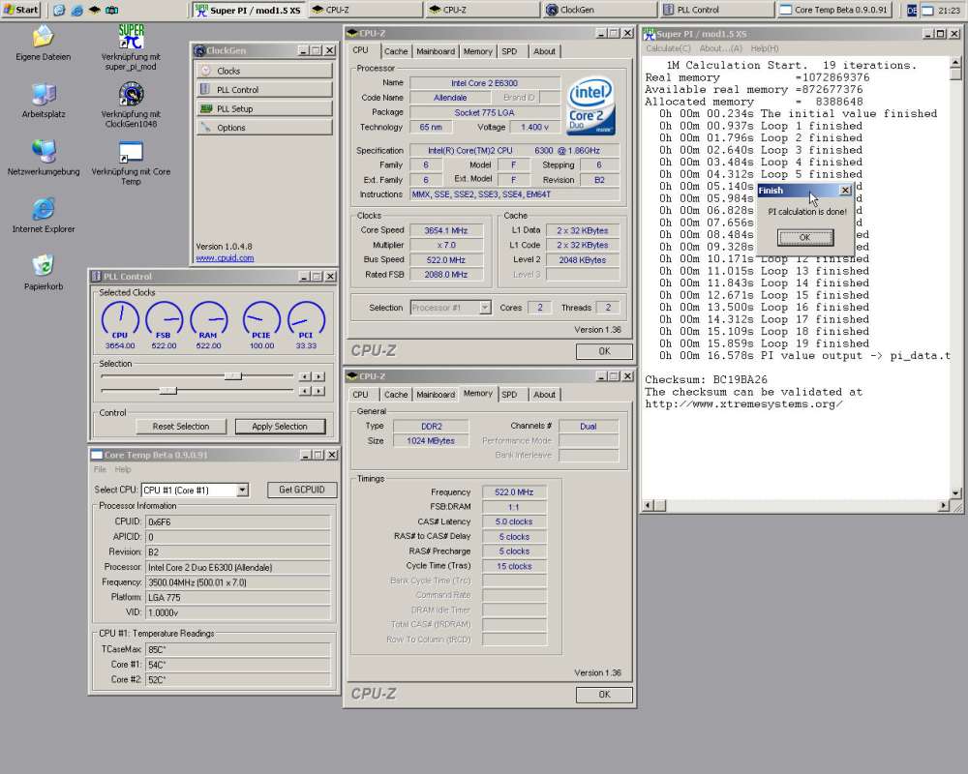Open Options in ClockGen
Viewport: 968px width, 774px height.
point(264,128)
